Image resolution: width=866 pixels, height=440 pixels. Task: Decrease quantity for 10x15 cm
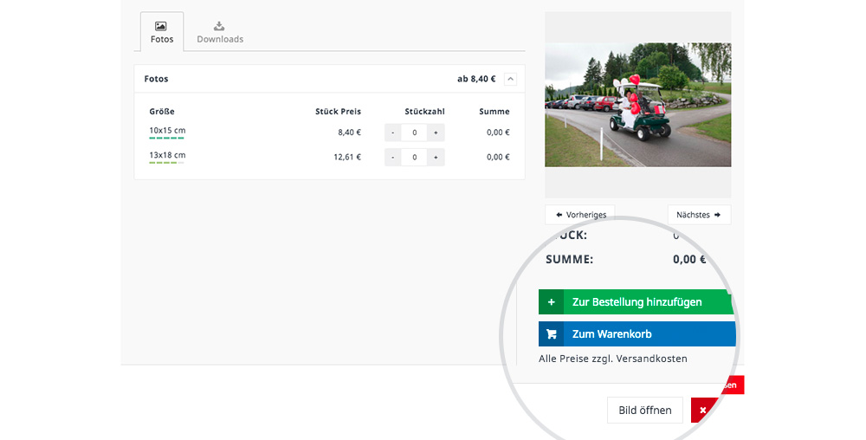point(392,133)
